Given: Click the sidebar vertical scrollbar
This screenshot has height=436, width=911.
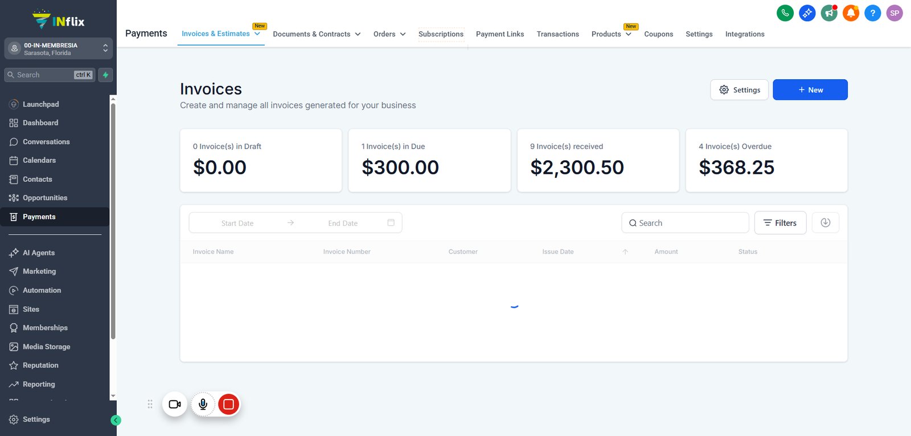Looking at the screenshot, I should pyautogui.click(x=113, y=221).
